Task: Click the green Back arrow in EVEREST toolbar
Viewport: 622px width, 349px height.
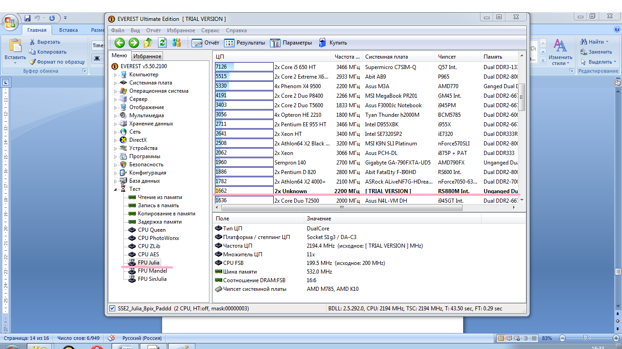Action: [120, 43]
